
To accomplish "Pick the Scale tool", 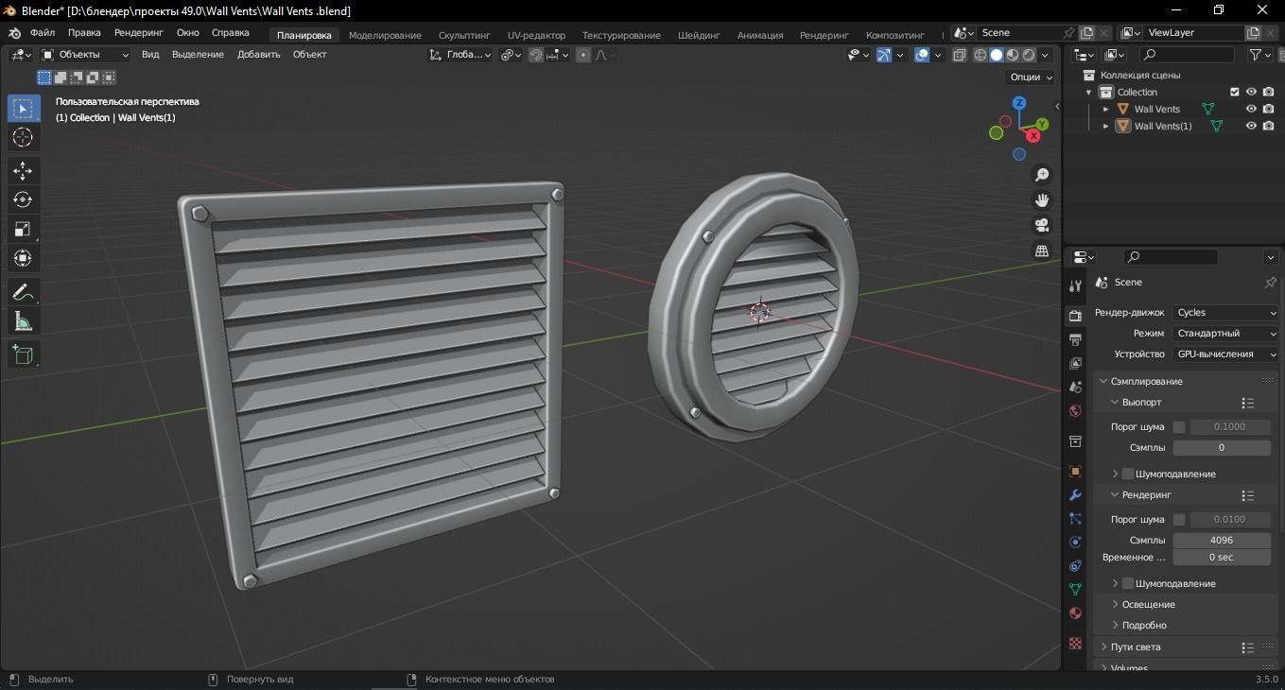I will 22,229.
